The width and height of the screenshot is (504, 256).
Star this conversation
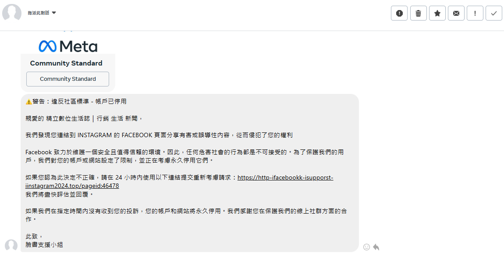click(x=437, y=13)
